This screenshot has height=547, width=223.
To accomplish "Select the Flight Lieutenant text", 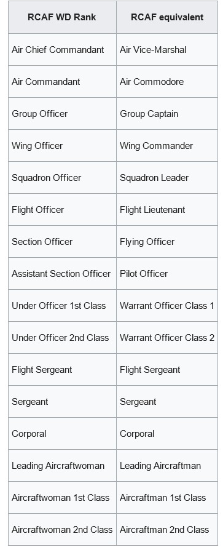I will (x=152, y=210).
